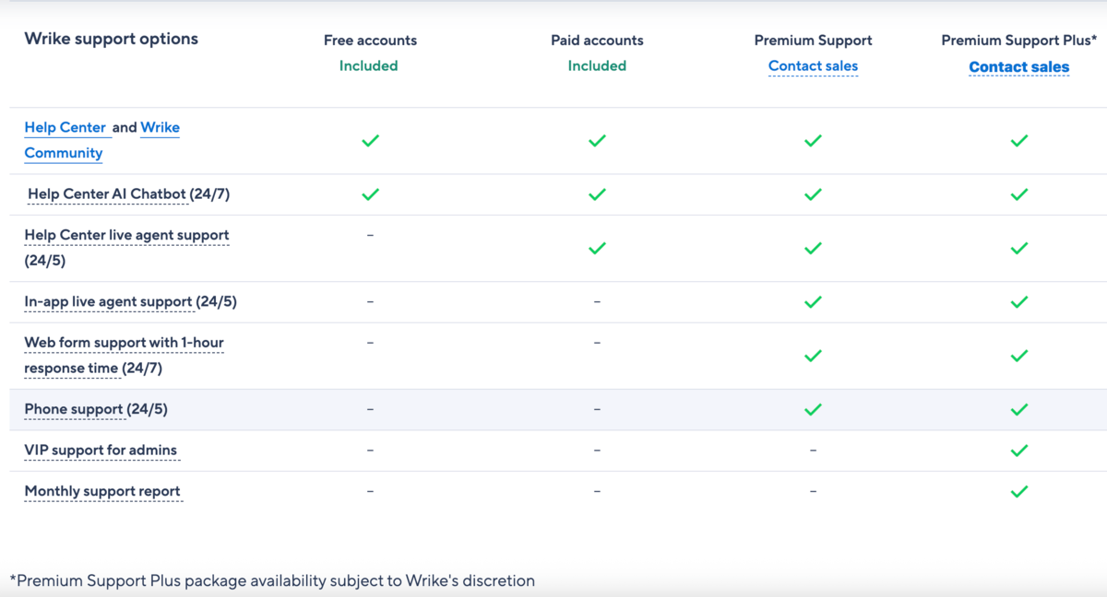The width and height of the screenshot is (1107, 597).
Task: Click the Premium Support Plus checkmark for VIP support
Action: pyautogui.click(x=1019, y=450)
